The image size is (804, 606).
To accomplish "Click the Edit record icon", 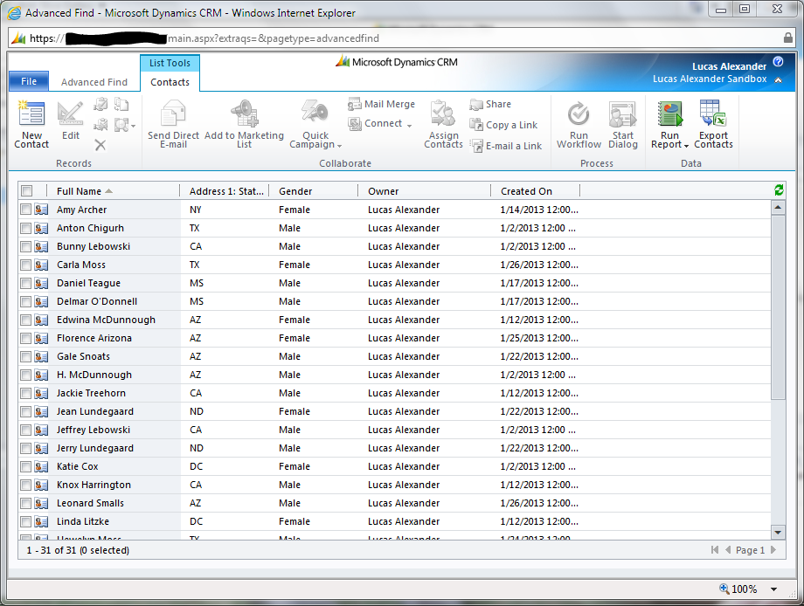I will click(70, 114).
